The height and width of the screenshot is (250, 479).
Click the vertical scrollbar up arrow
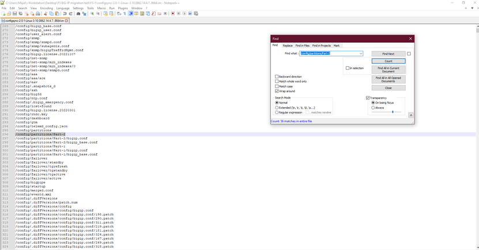pyautogui.click(x=477, y=26)
